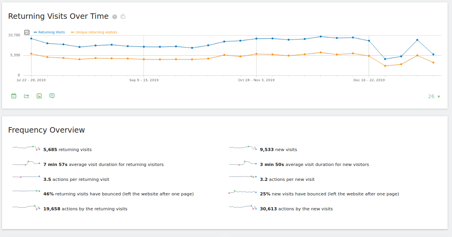Click the sparkline beside 30,613 actions by new visits
The image size is (452, 237).
243,207
